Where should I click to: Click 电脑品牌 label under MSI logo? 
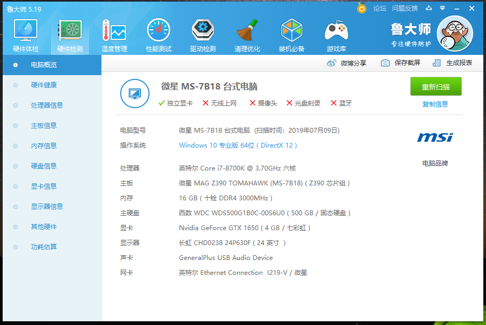point(435,163)
